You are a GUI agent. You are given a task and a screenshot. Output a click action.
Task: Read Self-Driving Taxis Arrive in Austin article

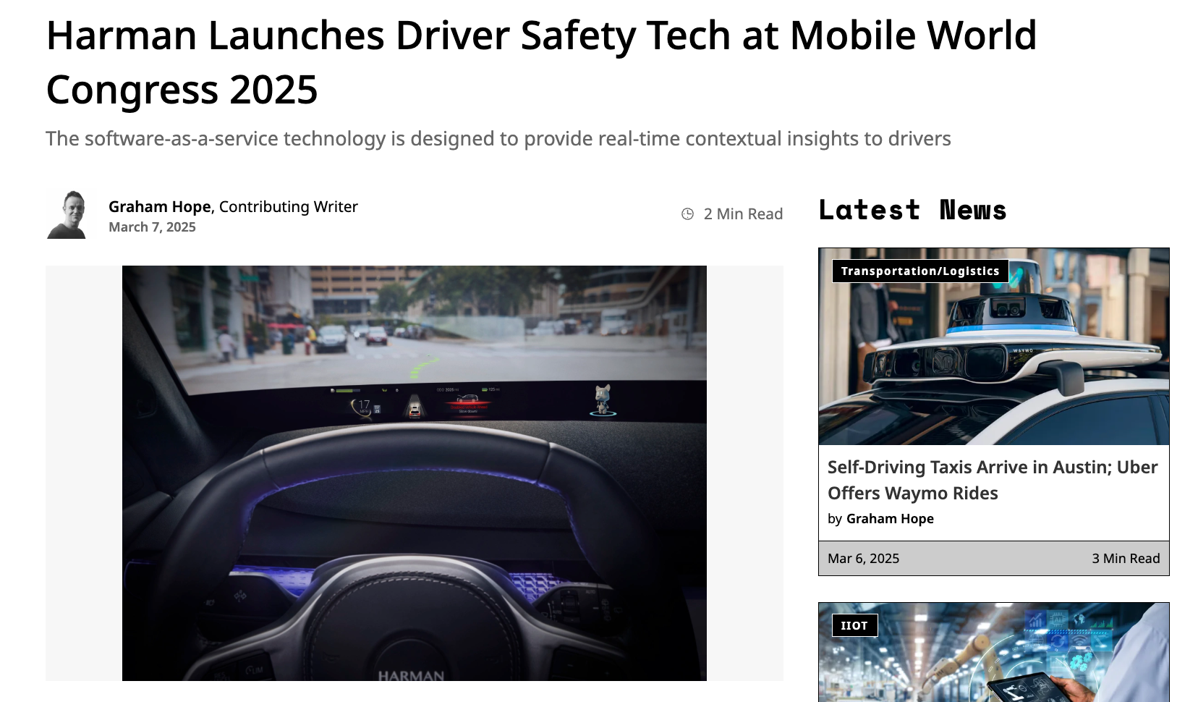993,480
